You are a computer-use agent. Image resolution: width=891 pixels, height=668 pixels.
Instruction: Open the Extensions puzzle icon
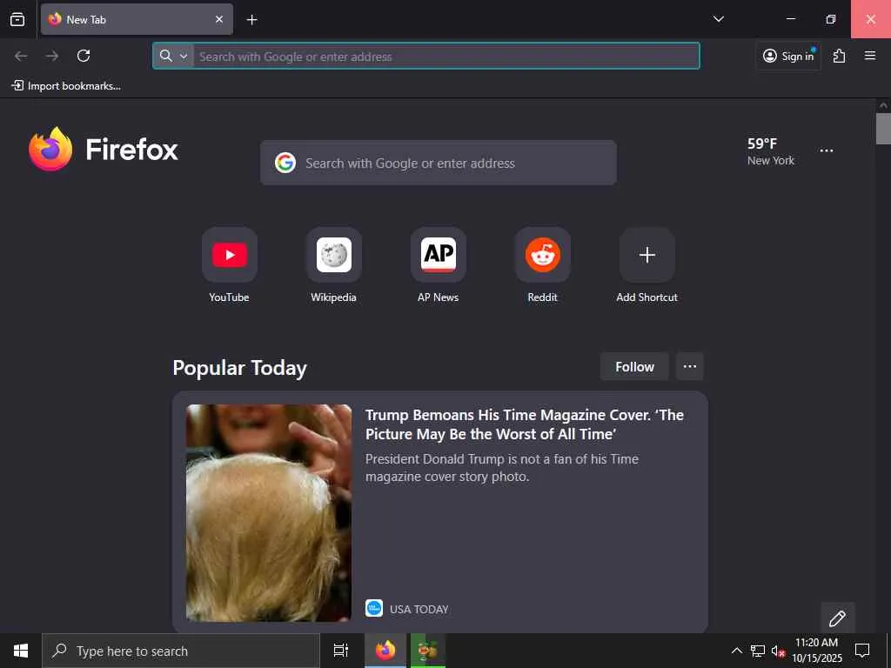tap(839, 56)
